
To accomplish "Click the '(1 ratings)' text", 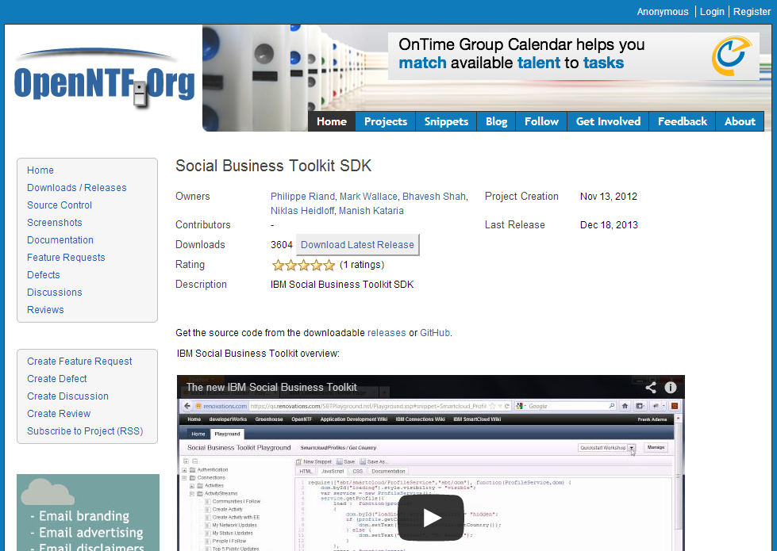I will 362,265.
